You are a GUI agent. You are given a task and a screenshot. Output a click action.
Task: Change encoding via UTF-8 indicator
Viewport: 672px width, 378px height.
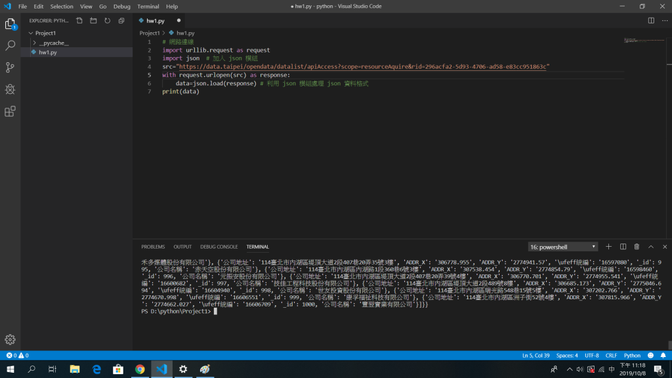click(592, 355)
